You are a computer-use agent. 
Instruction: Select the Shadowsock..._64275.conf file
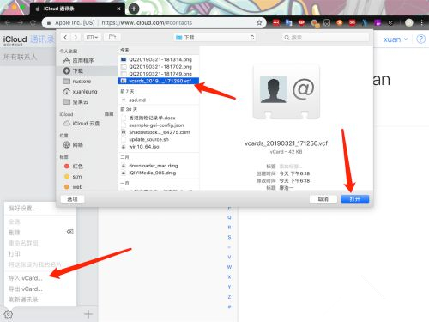point(159,132)
